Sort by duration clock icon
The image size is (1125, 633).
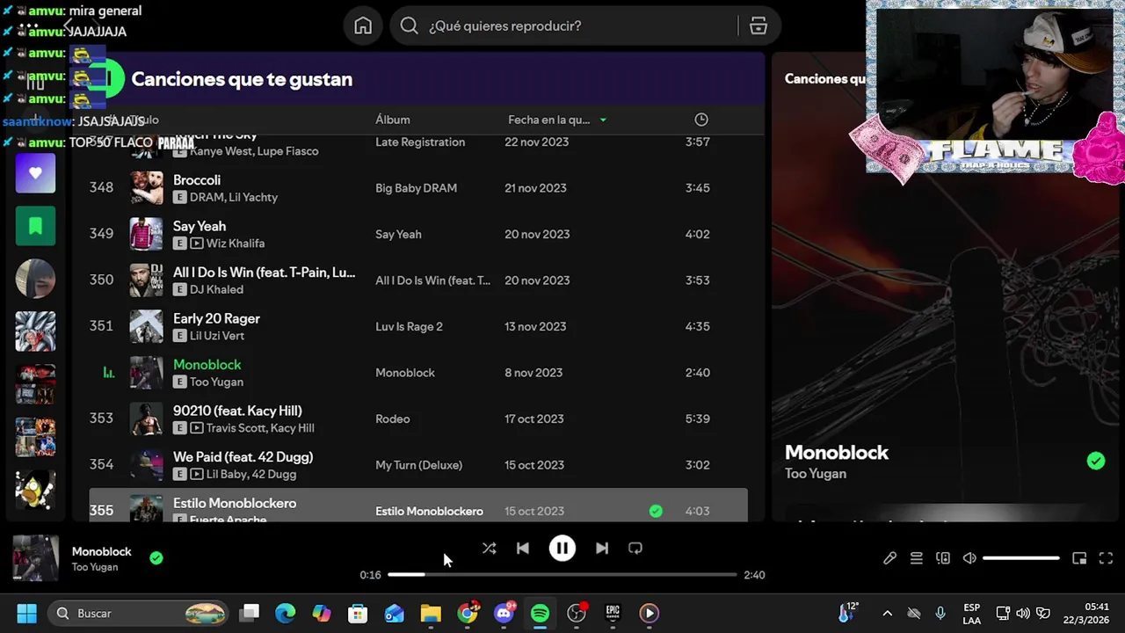[x=701, y=120]
